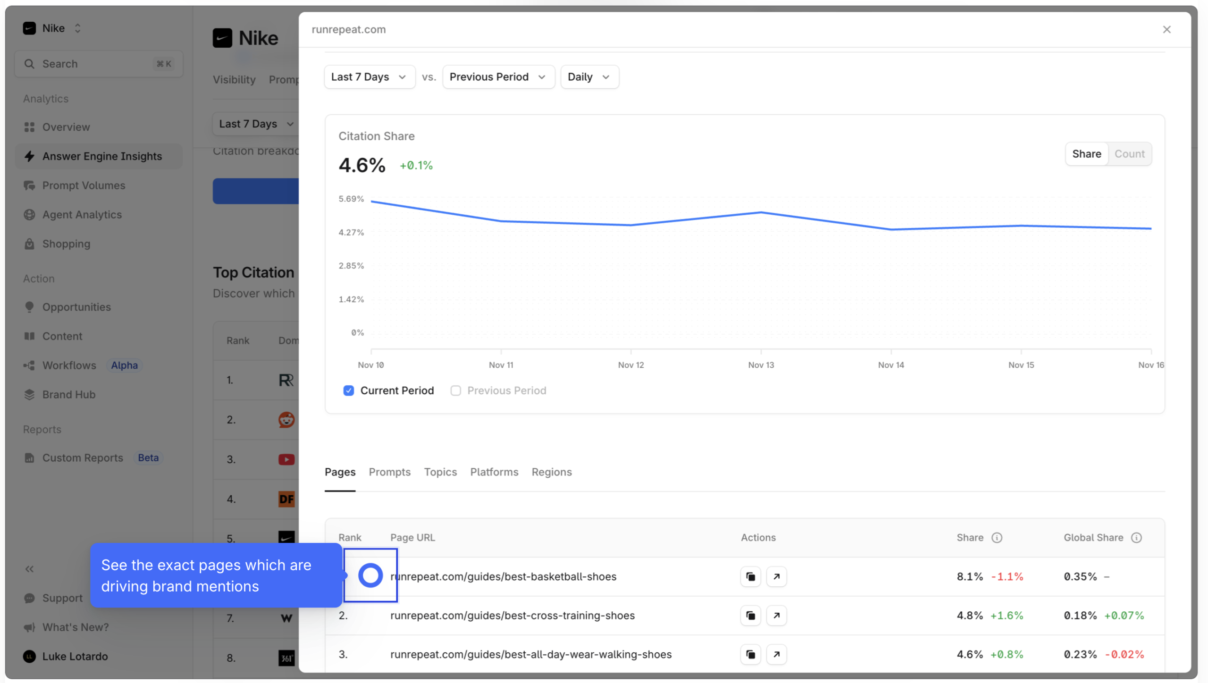1208x683 pixels.
Task: Click the RunRepeat logo in rank 1 row
Action: tap(286, 380)
